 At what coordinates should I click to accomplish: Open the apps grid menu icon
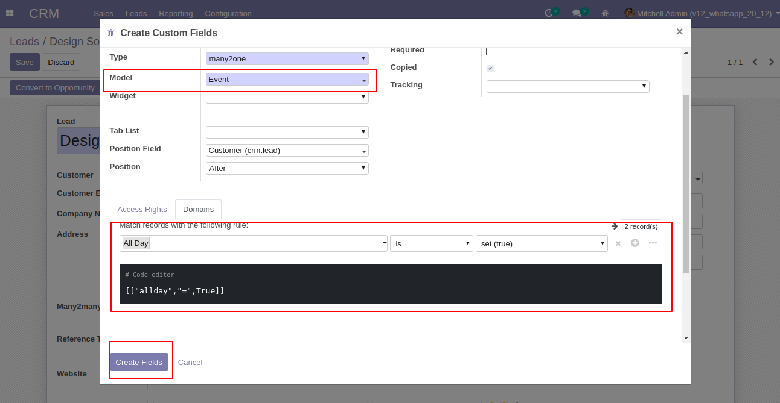coord(10,13)
